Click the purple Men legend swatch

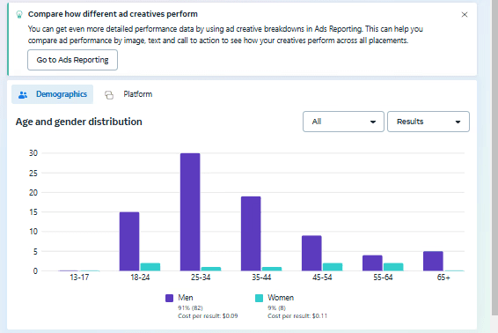[169, 298]
